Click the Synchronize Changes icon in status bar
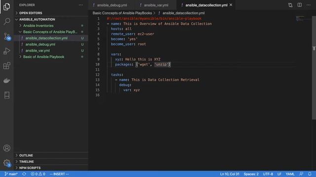The width and height of the screenshot is (316, 177). coord(24,174)
